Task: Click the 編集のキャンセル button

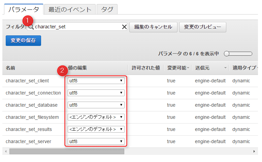Action: pyautogui.click(x=153, y=27)
